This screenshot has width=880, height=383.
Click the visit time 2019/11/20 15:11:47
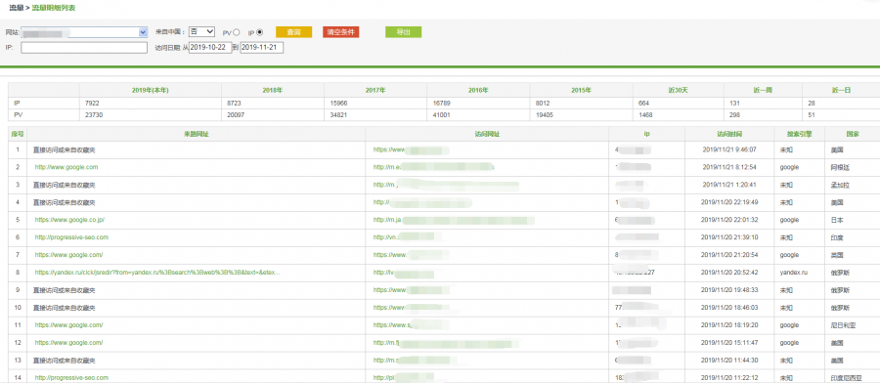(x=729, y=343)
